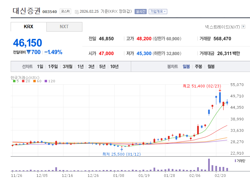Click the 최고 51,400 (02/23) marker
Screen dimensions: 250x180
point(202,86)
